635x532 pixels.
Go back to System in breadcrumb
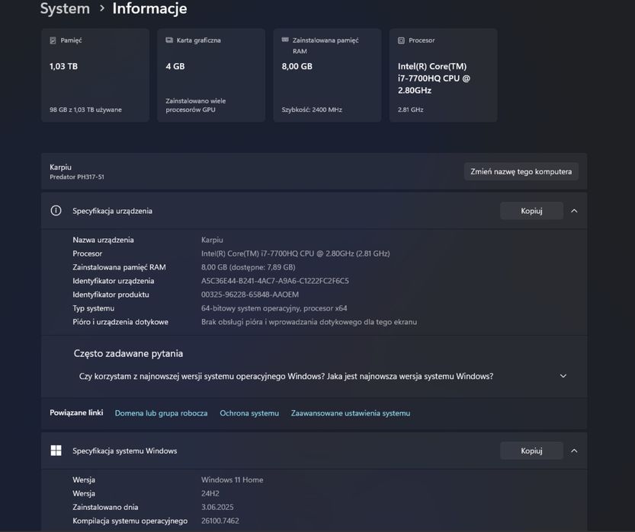point(65,8)
